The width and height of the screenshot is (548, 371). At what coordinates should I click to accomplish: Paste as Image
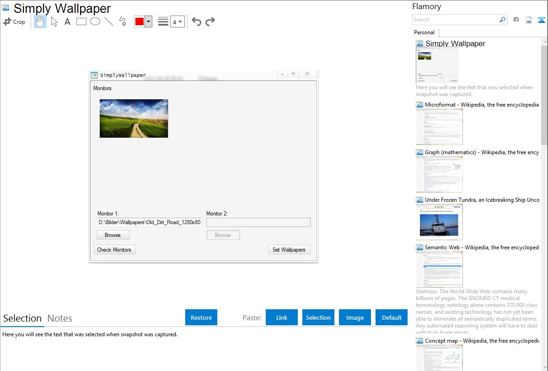click(355, 317)
